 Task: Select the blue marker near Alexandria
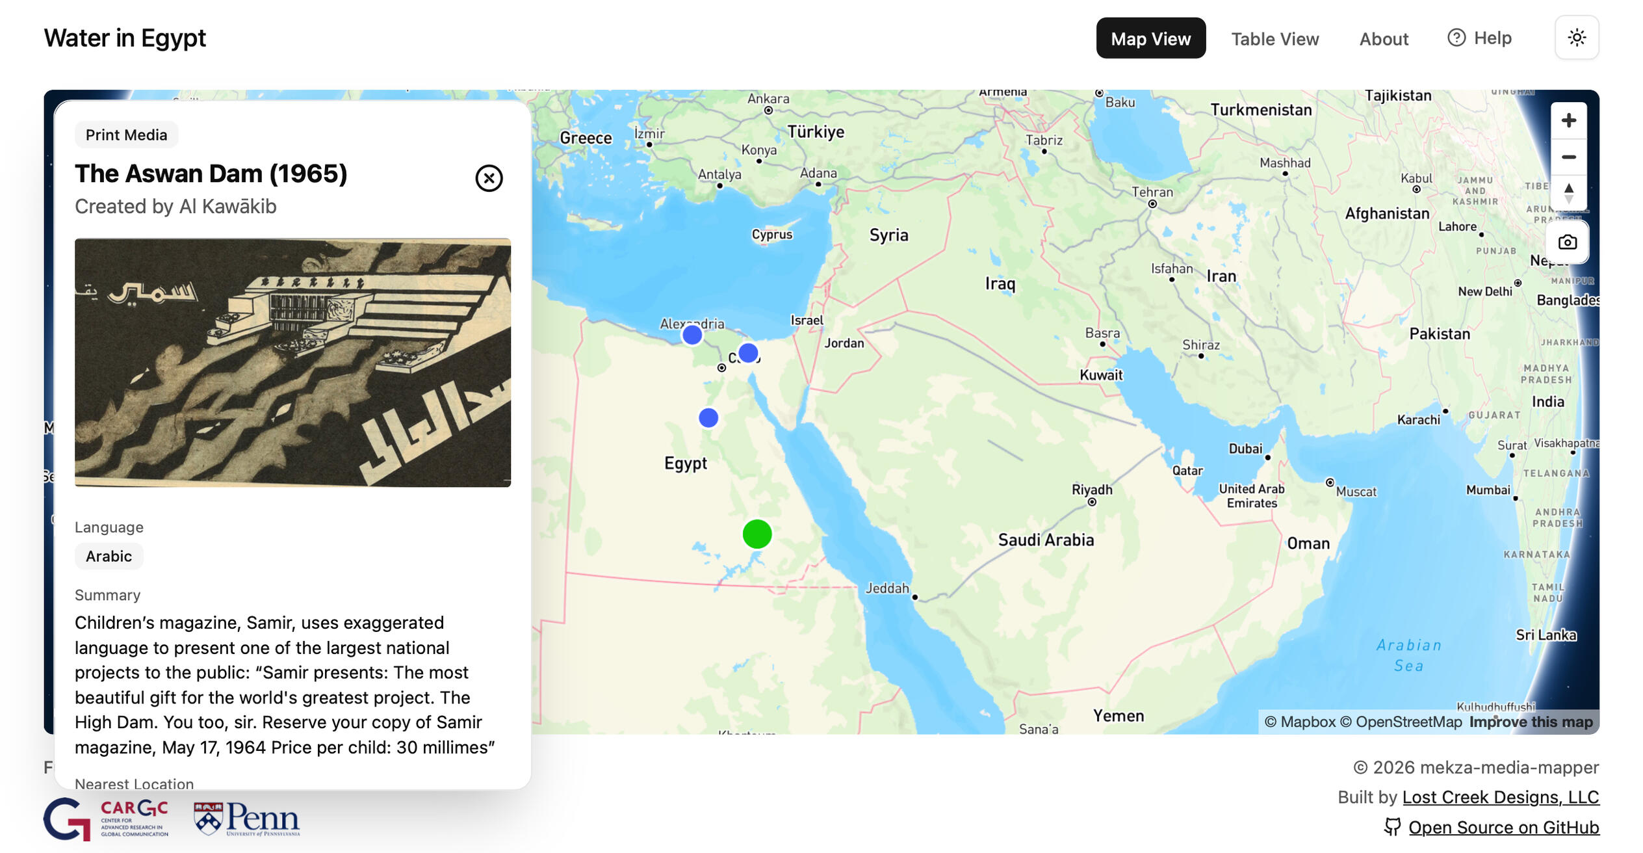pyautogui.click(x=691, y=334)
